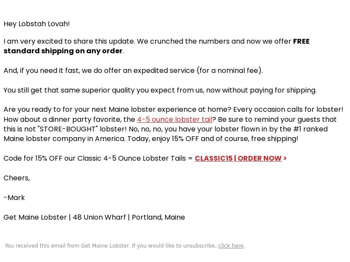Click 'Portland, Maine' in the address line

pos(158,217)
